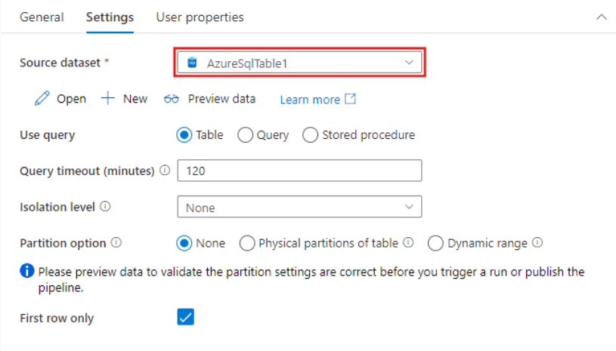Select the Stored procedure radio option
This screenshot has width=616, height=351.
pos(310,135)
